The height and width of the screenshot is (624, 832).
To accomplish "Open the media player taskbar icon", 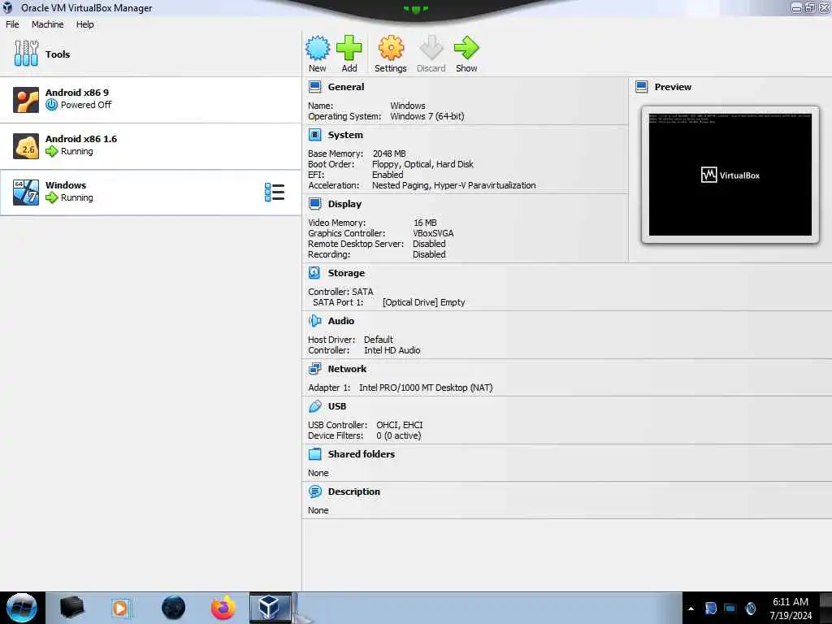I will pyautogui.click(x=120, y=608).
